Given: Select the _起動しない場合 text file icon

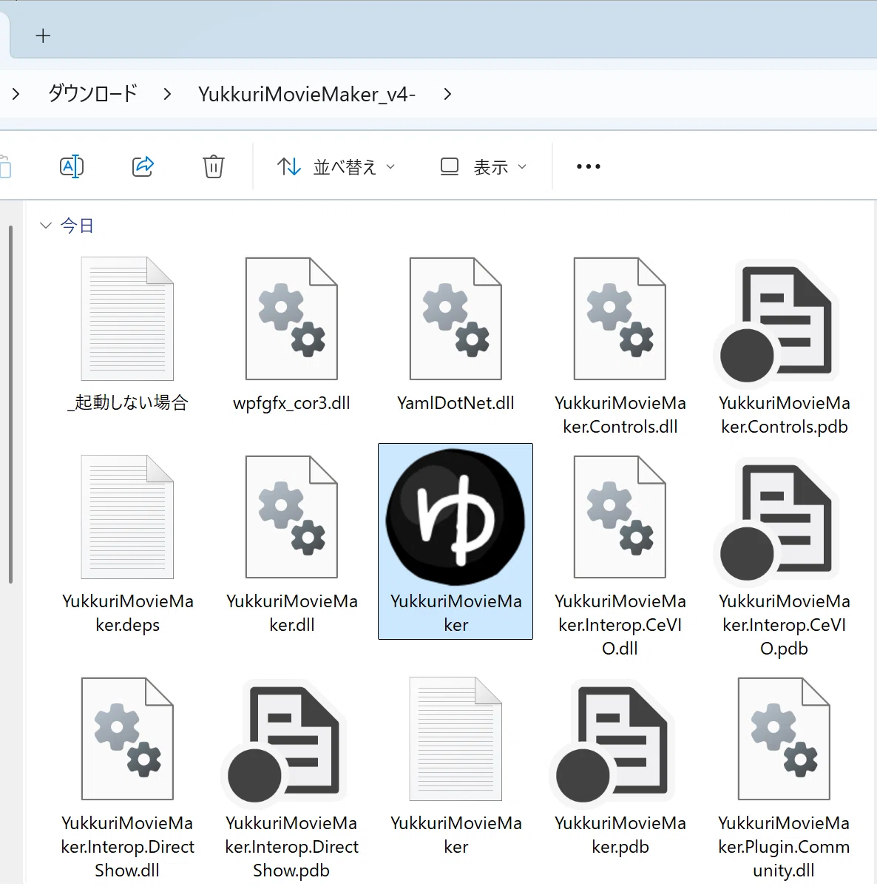Looking at the screenshot, I should coord(127,319).
